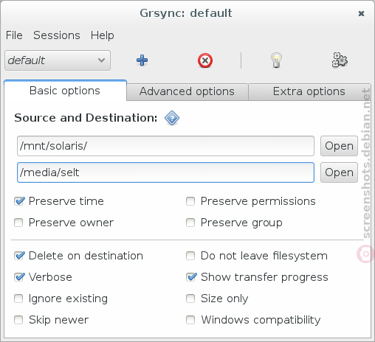Screen dimensions: 375x342
Task: Open browse dialog for destination /media/selt
Action: [x=339, y=172]
